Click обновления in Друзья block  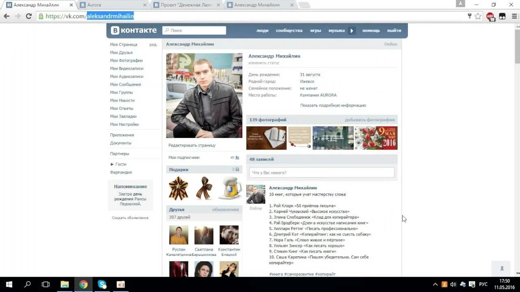coord(225,210)
